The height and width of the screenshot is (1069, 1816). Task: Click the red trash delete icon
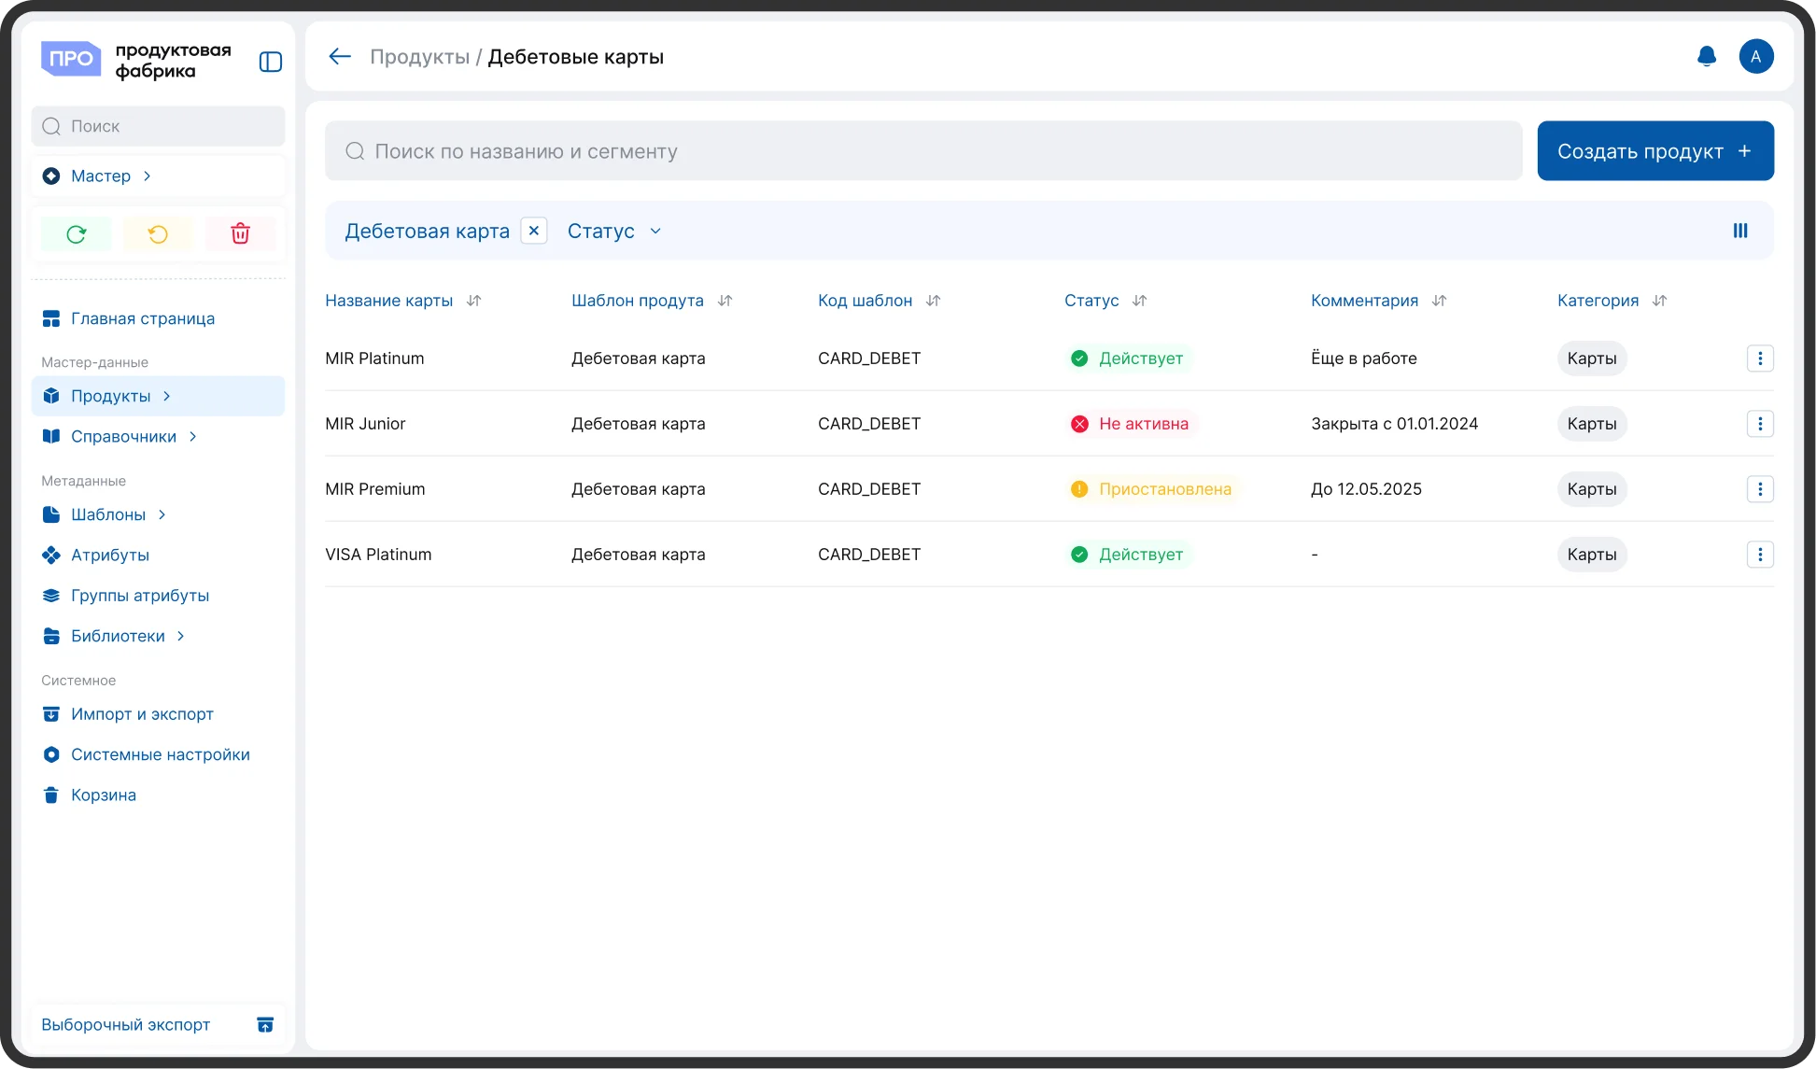[240, 233]
